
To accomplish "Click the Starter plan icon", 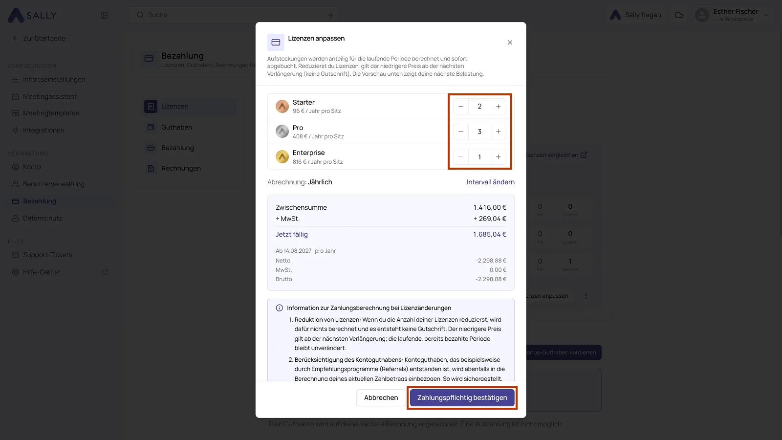I will coord(282,106).
